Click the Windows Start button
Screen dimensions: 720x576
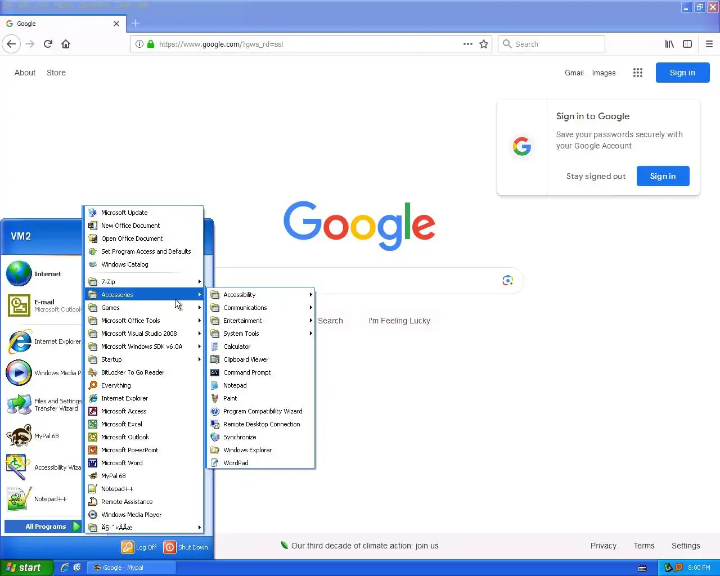click(x=26, y=568)
